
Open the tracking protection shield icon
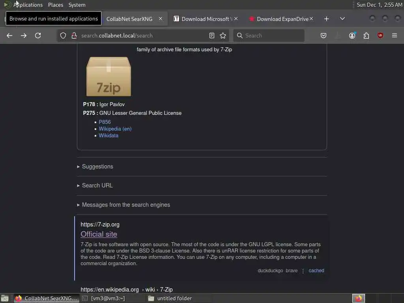(63, 36)
